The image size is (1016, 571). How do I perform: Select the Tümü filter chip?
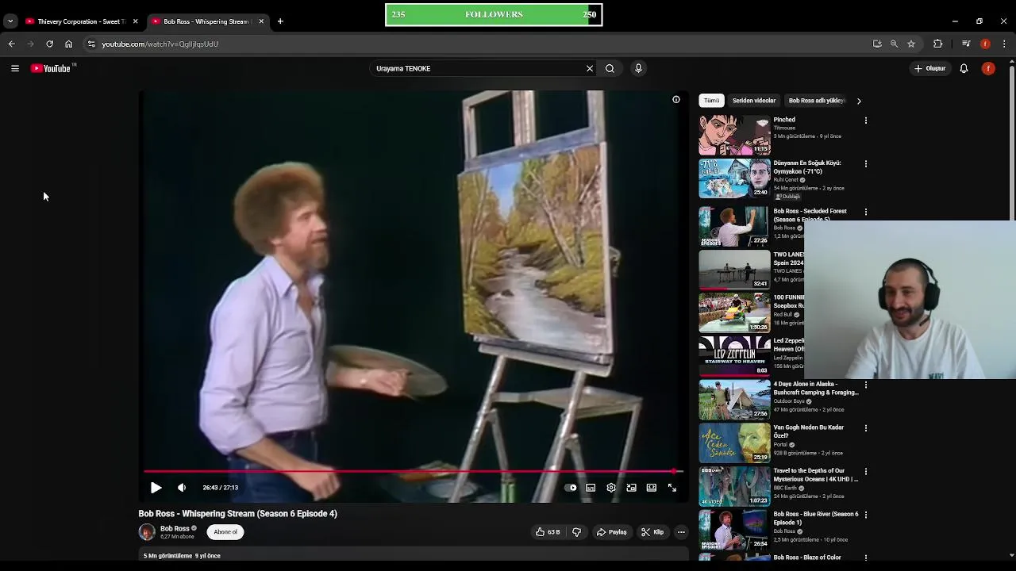(711, 101)
